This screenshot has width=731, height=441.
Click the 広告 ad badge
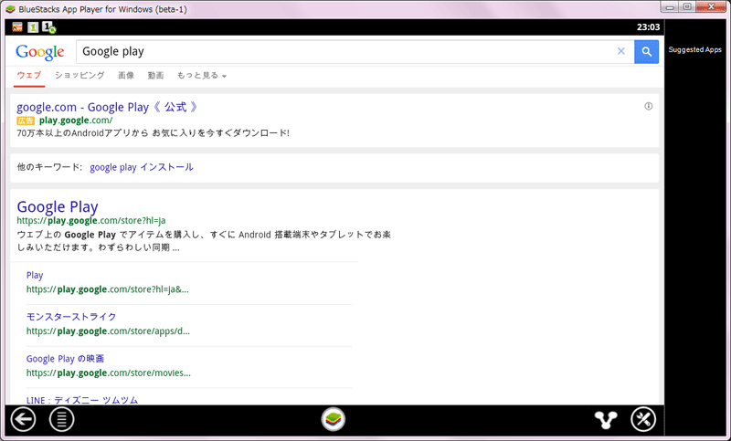pos(26,121)
